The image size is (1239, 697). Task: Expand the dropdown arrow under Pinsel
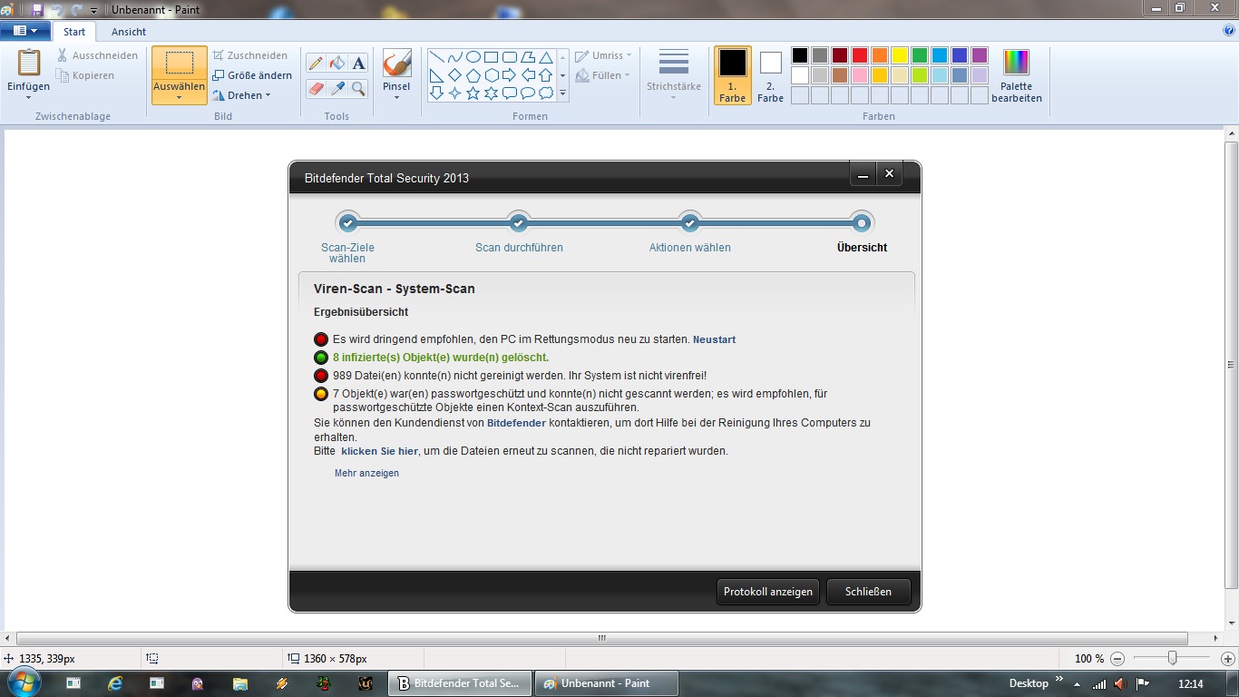pos(396,97)
